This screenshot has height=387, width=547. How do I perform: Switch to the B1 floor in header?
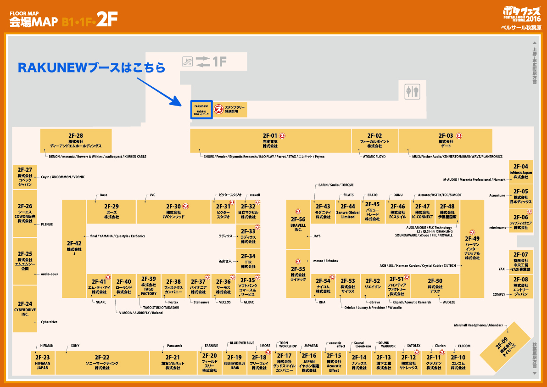pyautogui.click(x=67, y=22)
